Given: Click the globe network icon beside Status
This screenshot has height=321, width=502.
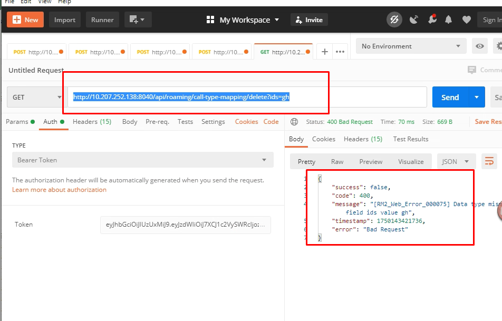Looking at the screenshot, I should click(294, 122).
